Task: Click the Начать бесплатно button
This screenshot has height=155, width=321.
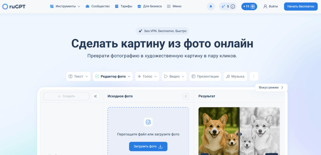Action: point(301,7)
